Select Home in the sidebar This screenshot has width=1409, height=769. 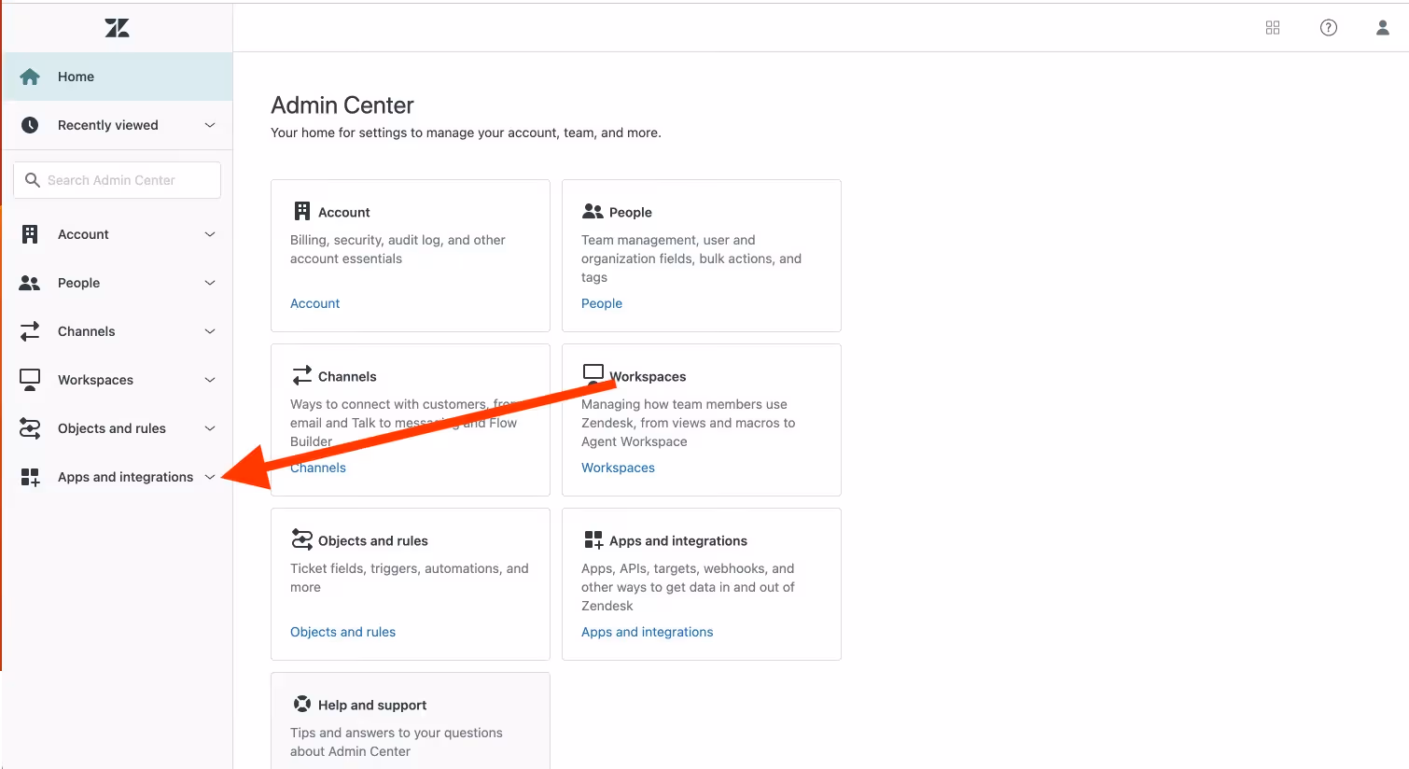coord(118,77)
